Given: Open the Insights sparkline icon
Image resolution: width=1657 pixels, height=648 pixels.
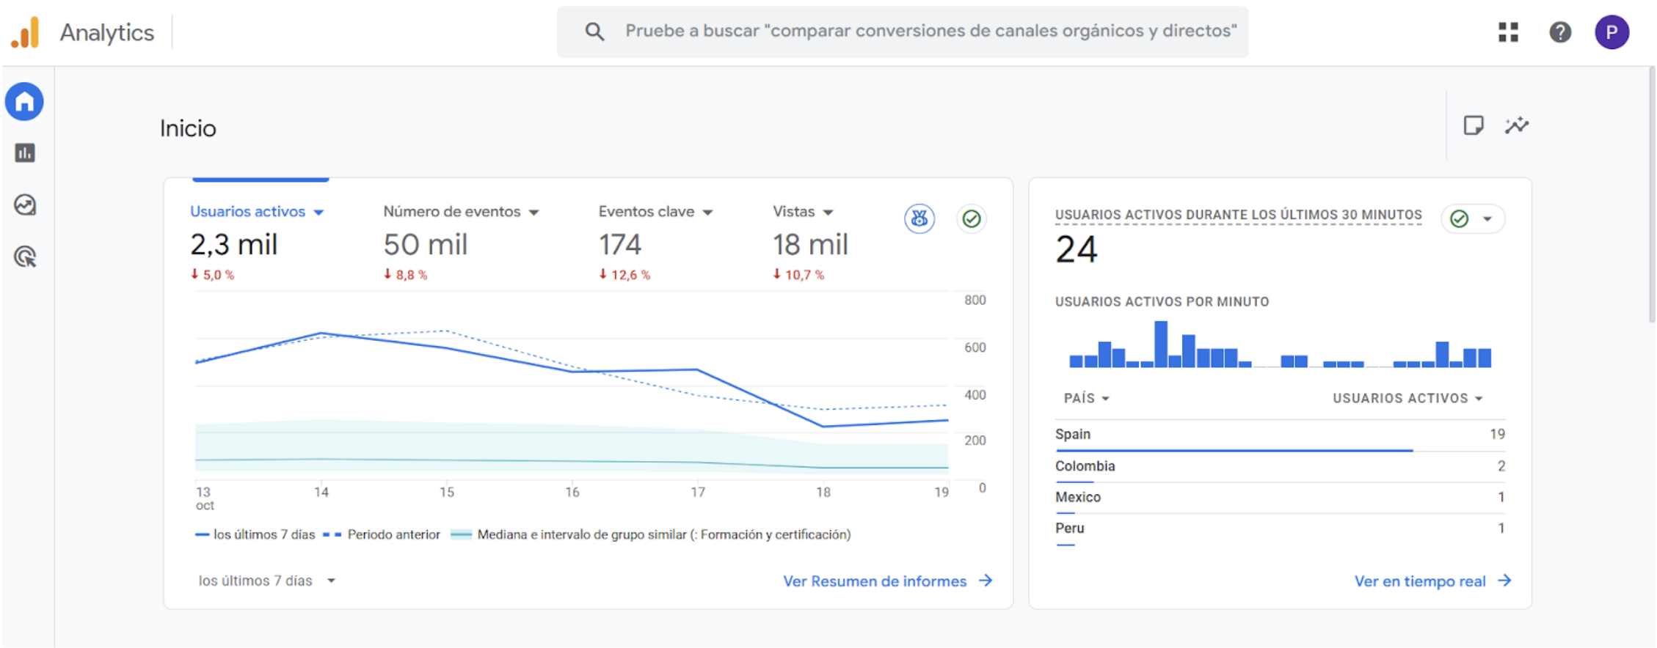Looking at the screenshot, I should tap(1516, 126).
